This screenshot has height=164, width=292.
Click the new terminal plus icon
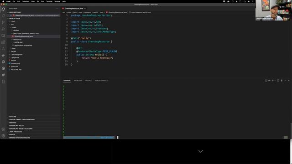[x=273, y=81]
